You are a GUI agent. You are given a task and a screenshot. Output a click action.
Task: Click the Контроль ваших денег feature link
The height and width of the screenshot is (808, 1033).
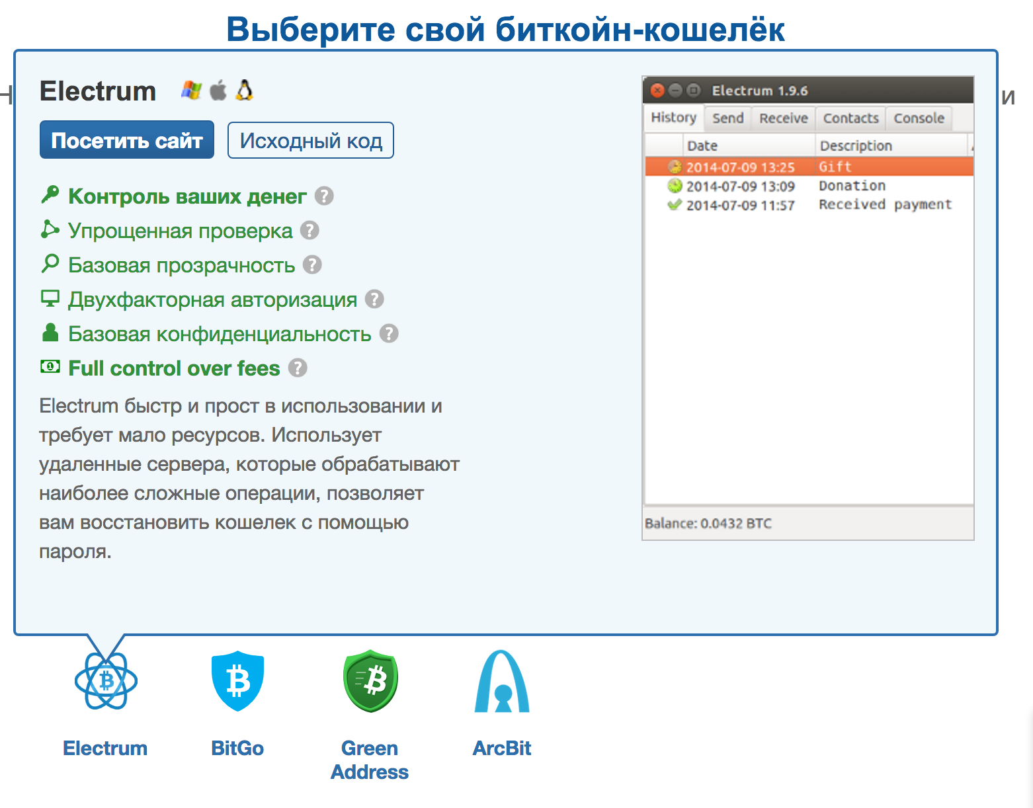click(187, 196)
